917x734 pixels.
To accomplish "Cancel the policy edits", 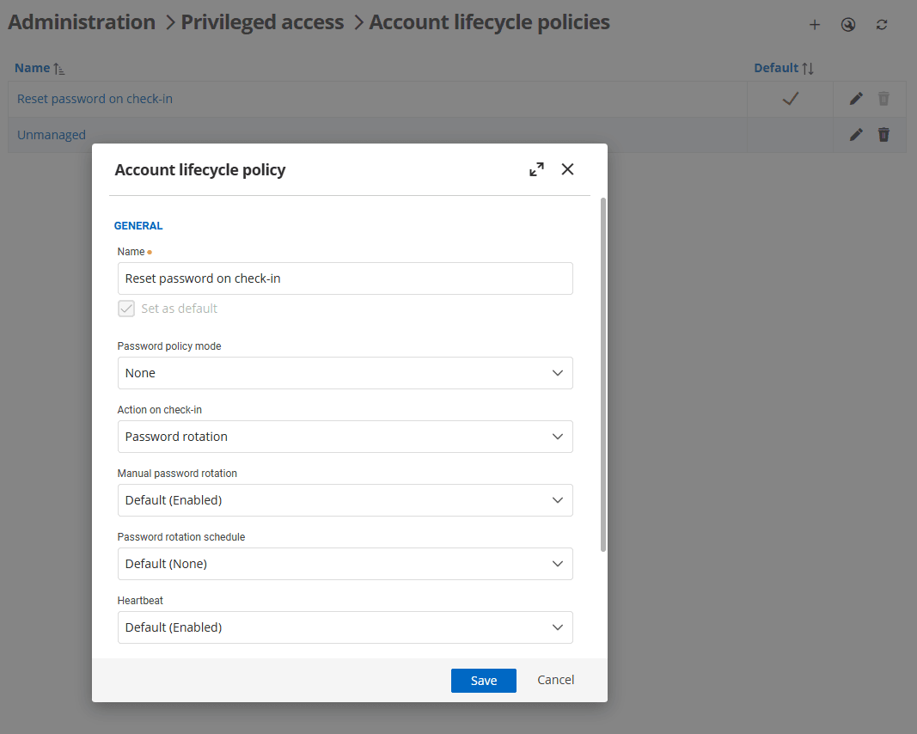I will click(555, 680).
